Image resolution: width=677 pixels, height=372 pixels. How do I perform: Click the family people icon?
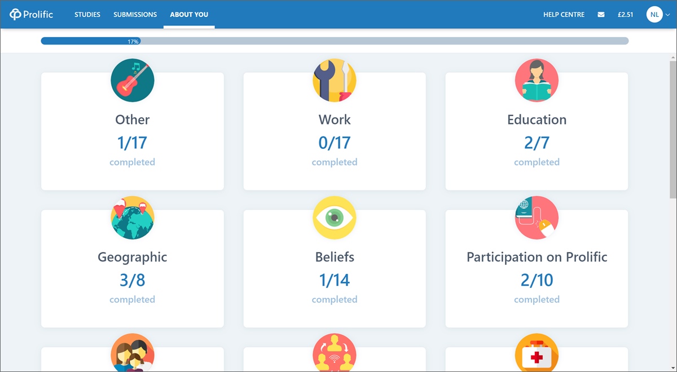133,353
